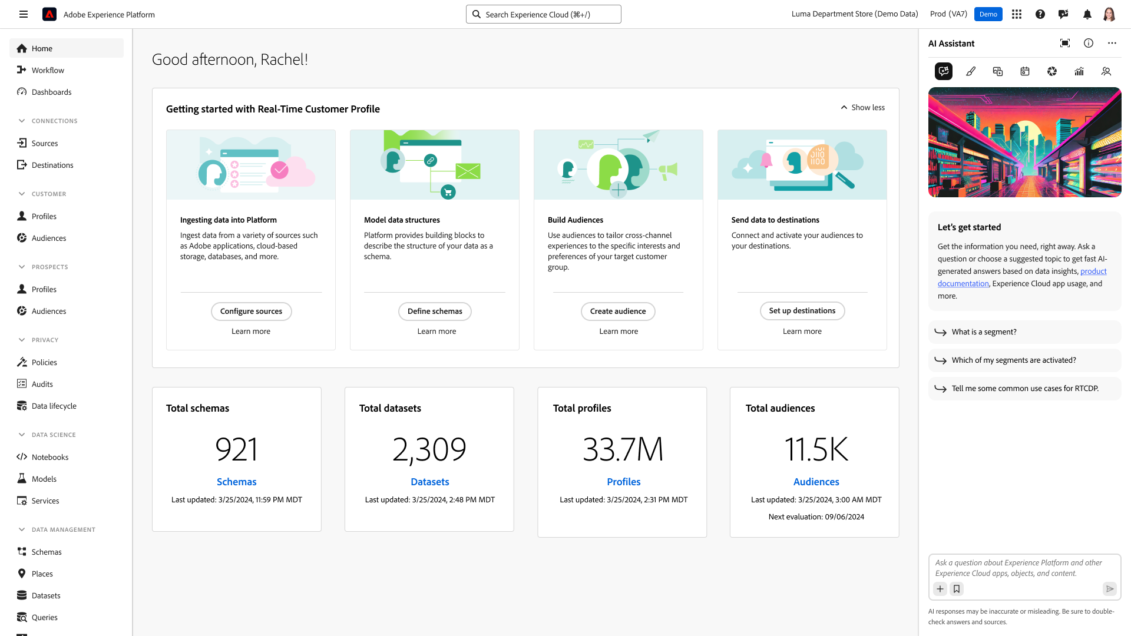Collapse the Privacy sidebar section

(x=22, y=340)
